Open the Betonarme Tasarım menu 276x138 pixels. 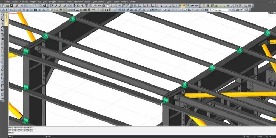pyautogui.click(x=82, y=2)
